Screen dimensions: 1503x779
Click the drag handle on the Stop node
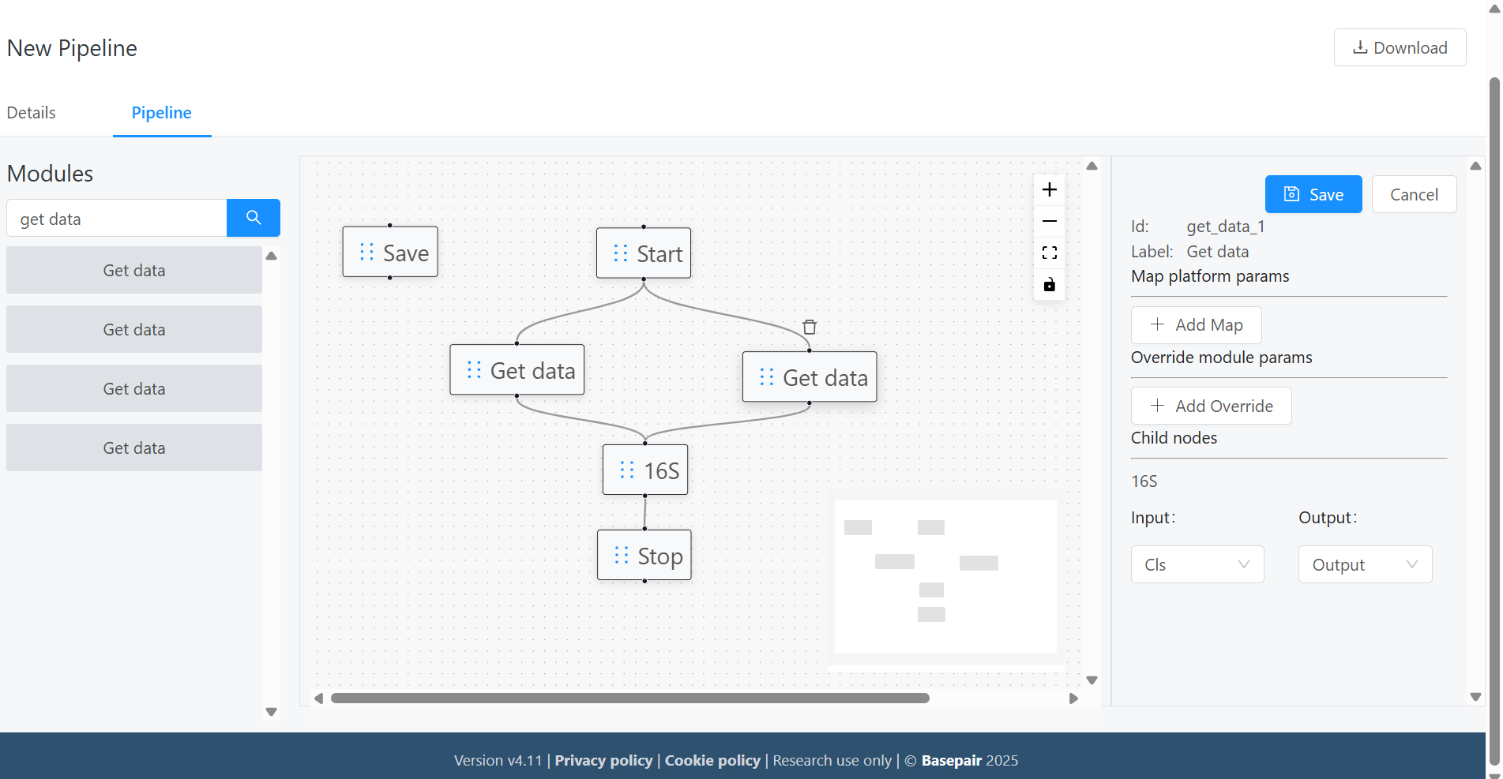[x=620, y=555]
